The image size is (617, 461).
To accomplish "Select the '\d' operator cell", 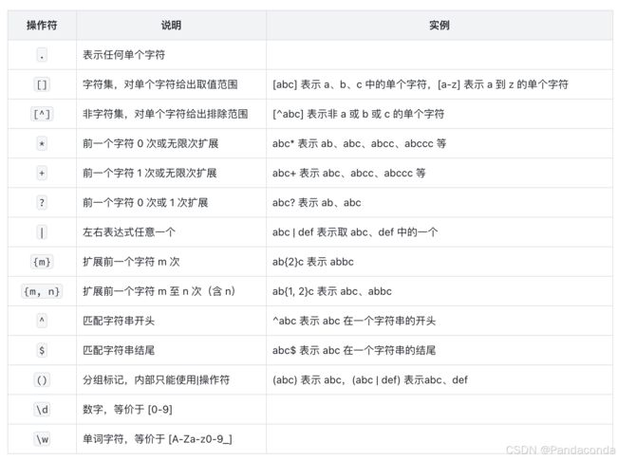I will (x=42, y=410).
